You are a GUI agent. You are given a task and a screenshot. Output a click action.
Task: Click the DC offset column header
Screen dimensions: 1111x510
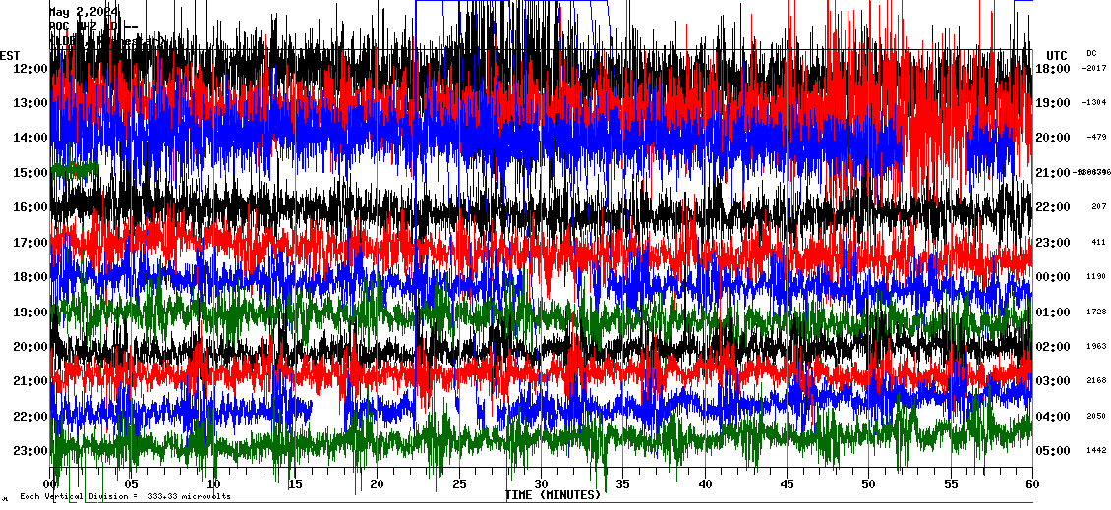pyautogui.click(x=1091, y=53)
